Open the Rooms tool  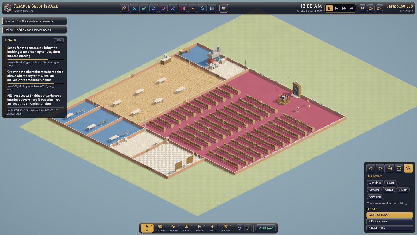click(187, 228)
